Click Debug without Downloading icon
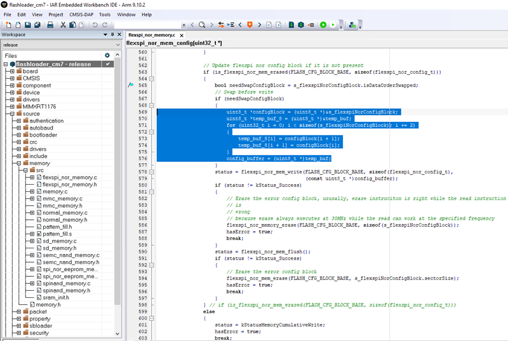 coord(333,25)
